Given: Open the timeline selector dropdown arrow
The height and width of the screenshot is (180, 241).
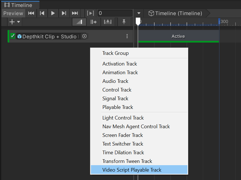Looking at the screenshot, I should pyautogui.click(x=139, y=13).
